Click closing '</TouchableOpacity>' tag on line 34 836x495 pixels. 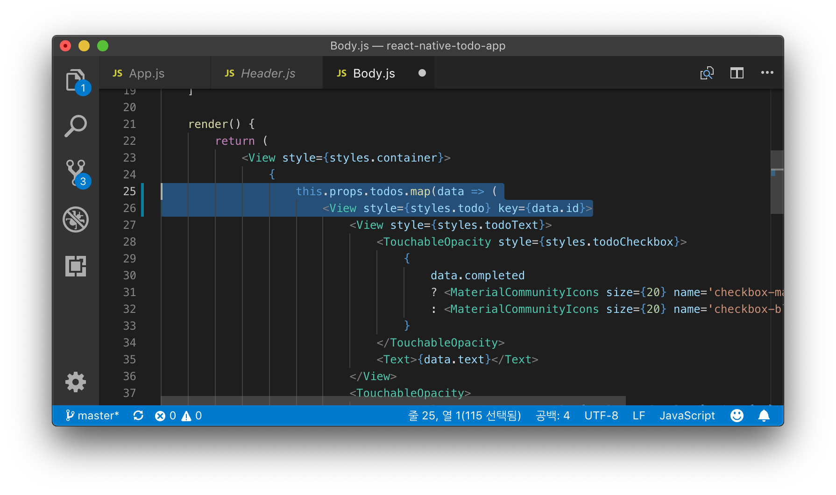pos(440,343)
